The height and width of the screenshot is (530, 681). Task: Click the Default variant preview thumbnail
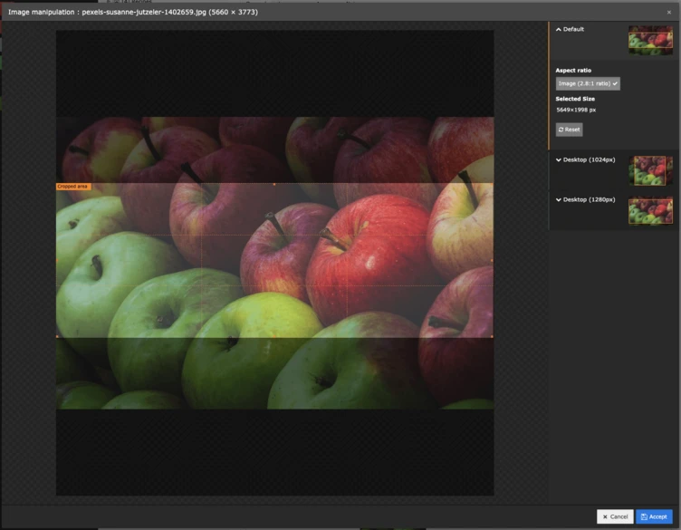pyautogui.click(x=650, y=40)
